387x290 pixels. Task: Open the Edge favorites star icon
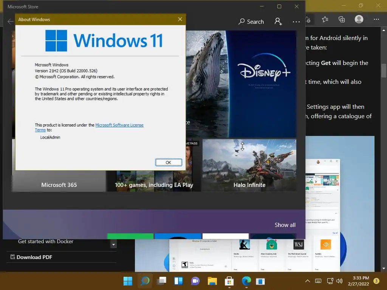pos(325,19)
